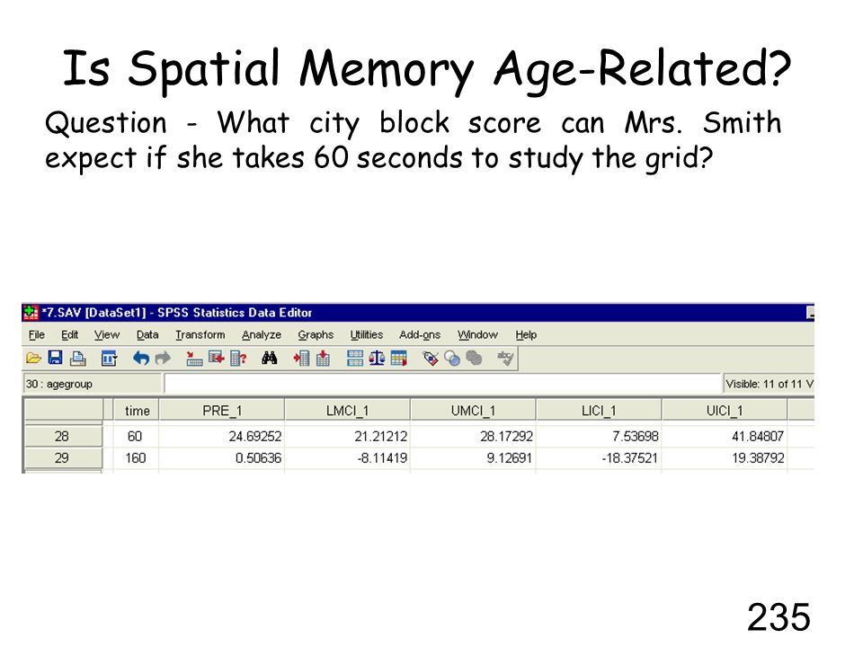Open the Help menu
The image size is (863, 647).
click(x=526, y=334)
